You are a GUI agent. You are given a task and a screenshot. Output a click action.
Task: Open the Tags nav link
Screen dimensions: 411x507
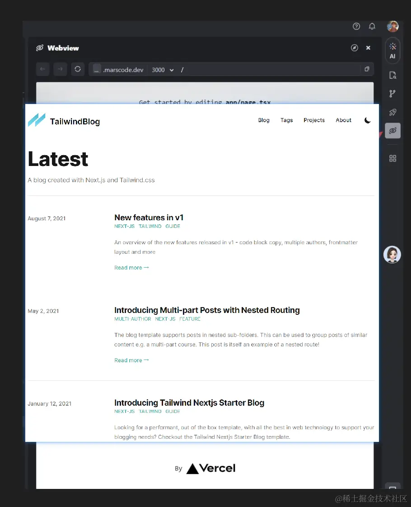[x=287, y=120]
